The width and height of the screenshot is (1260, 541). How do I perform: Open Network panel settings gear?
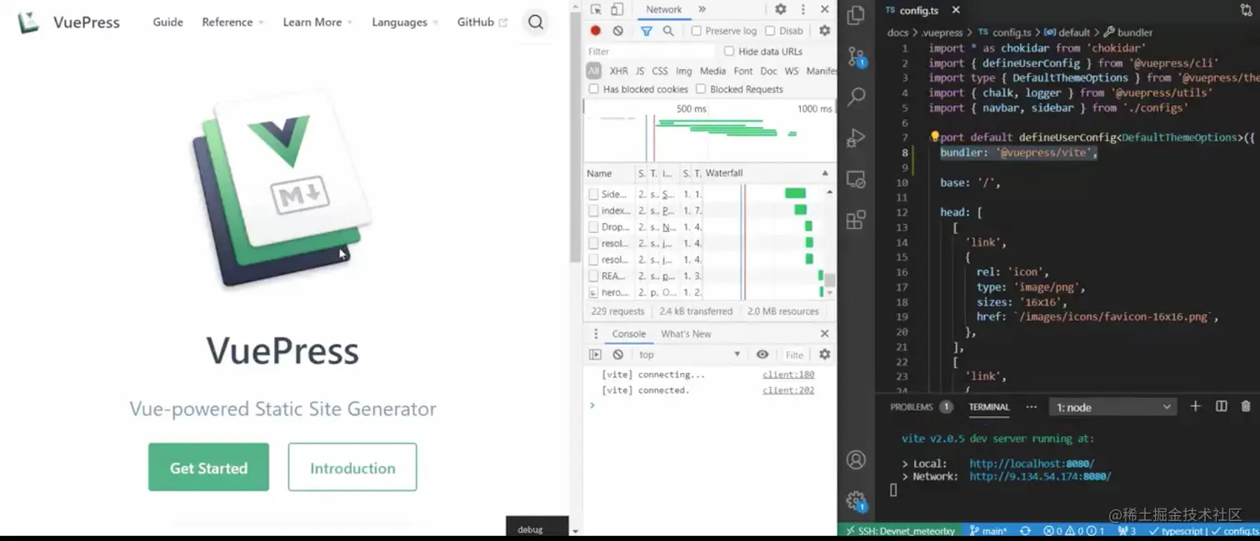click(x=824, y=31)
